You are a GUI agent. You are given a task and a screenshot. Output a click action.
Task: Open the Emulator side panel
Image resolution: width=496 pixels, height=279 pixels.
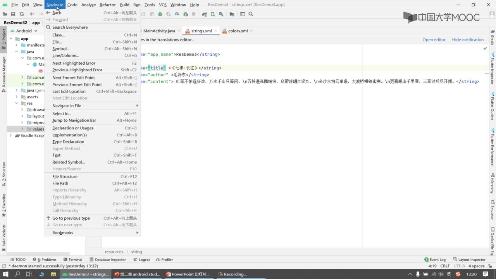pyautogui.click(x=493, y=210)
